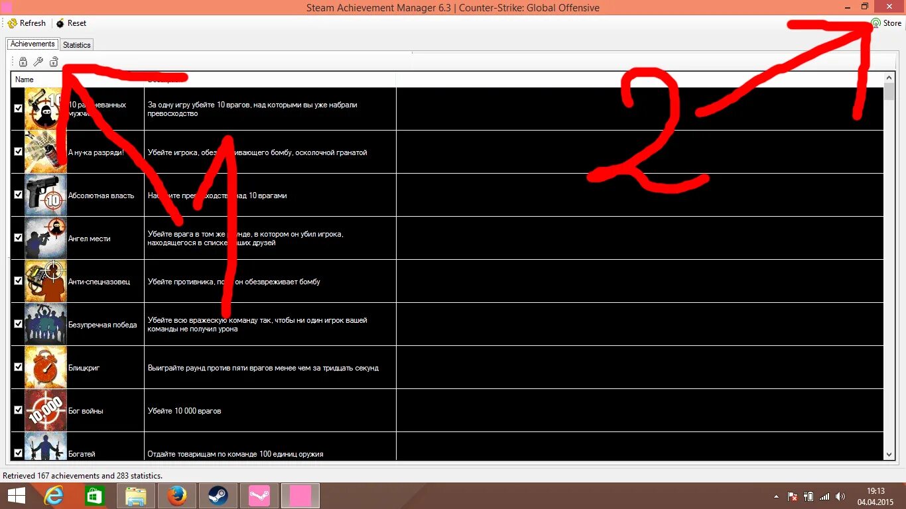This screenshot has width=906, height=509.
Task: Click the Блицкриг stopwatch icon
Action: 46,367
